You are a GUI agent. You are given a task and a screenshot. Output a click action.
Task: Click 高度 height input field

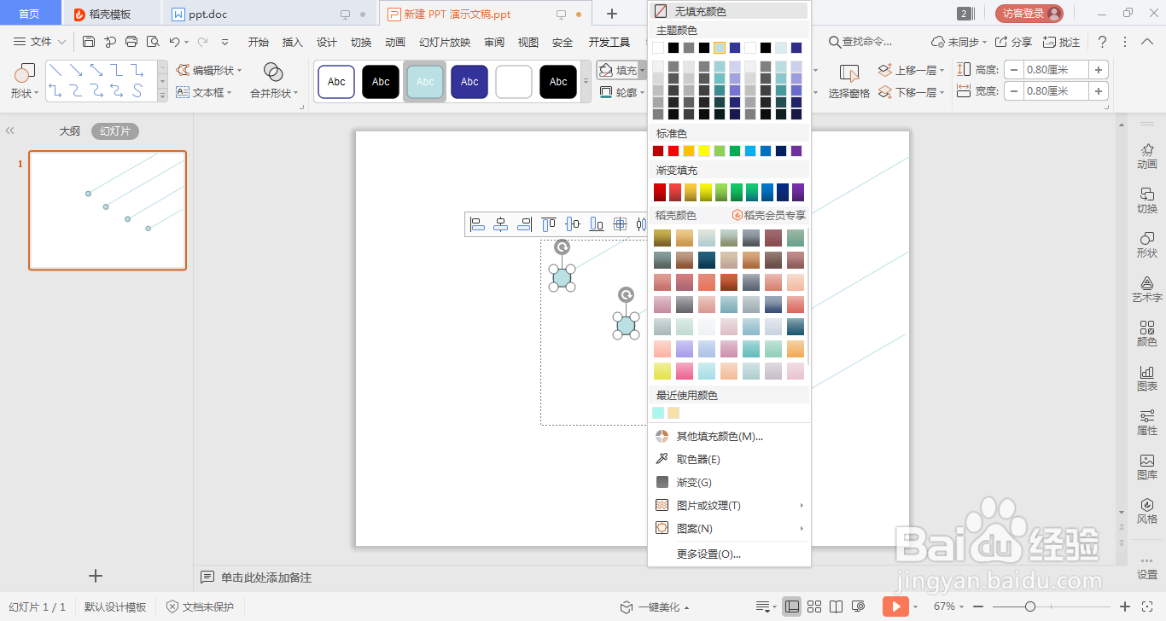tap(1056, 69)
